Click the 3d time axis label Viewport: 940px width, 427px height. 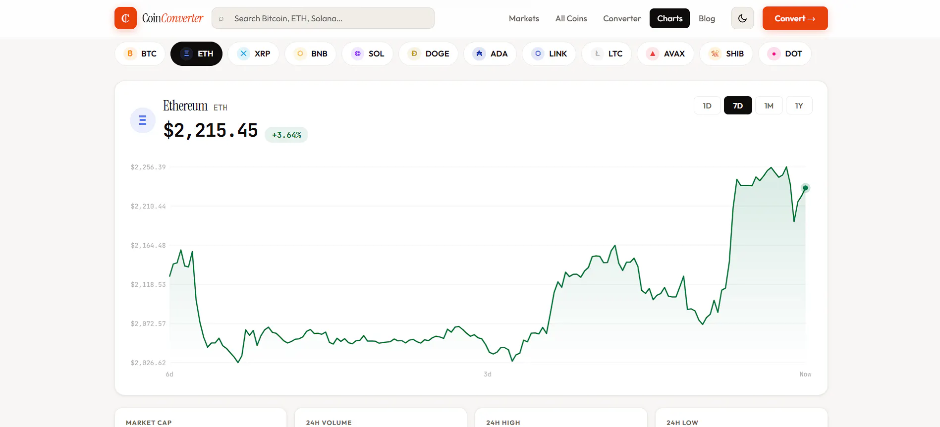coord(488,374)
